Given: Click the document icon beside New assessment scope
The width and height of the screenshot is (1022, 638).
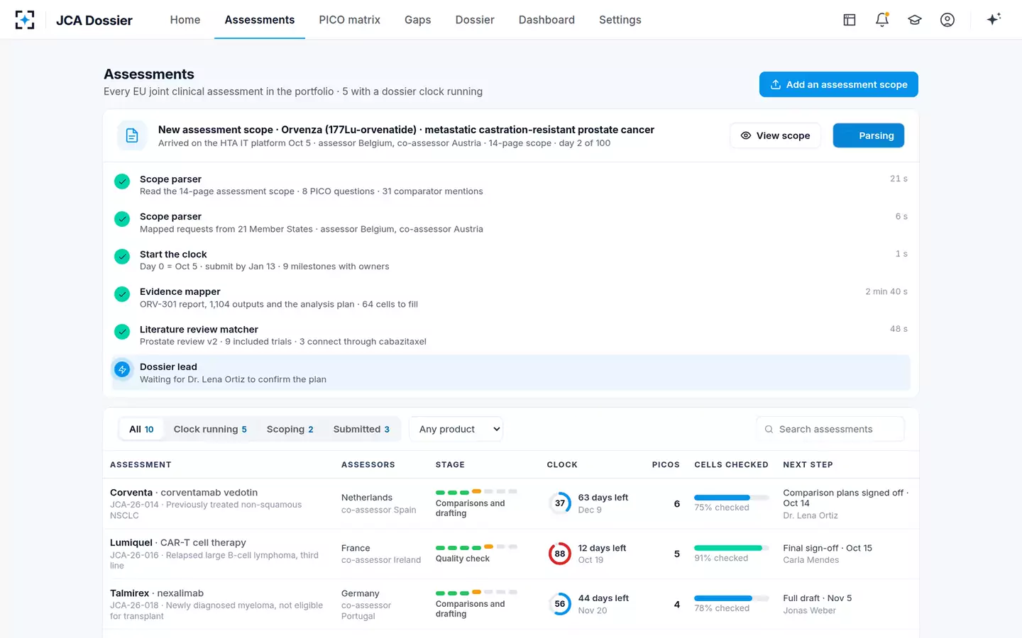Looking at the screenshot, I should point(132,135).
